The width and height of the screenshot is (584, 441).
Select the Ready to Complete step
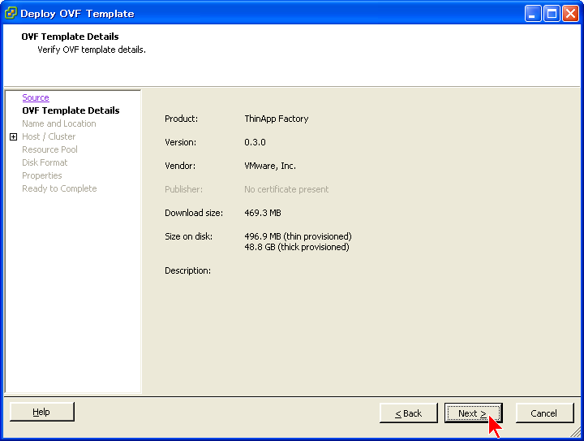click(x=59, y=188)
